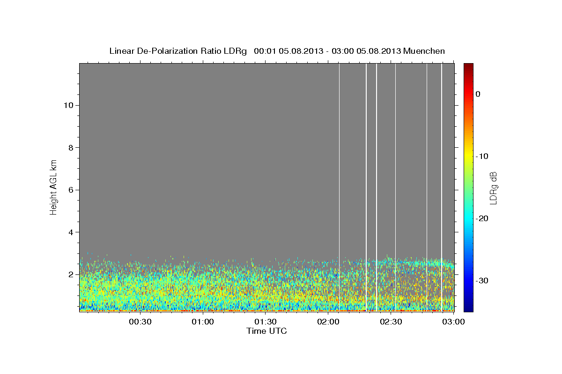Image resolution: width=562 pixels, height=374 pixels.
Task: Click the 01:00 time tick label
Action: click(203, 322)
